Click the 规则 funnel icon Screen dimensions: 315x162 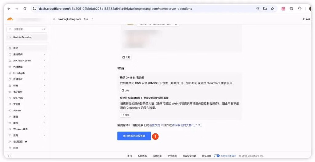pyautogui.click(x=10, y=136)
